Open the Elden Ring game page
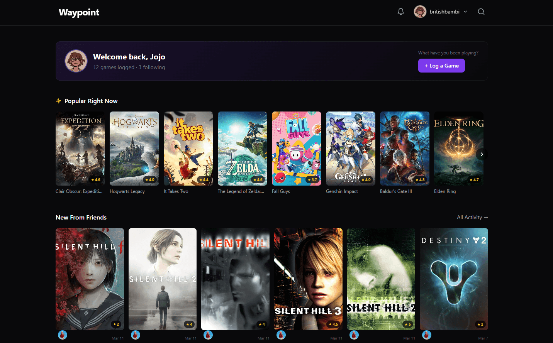 pyautogui.click(x=458, y=149)
